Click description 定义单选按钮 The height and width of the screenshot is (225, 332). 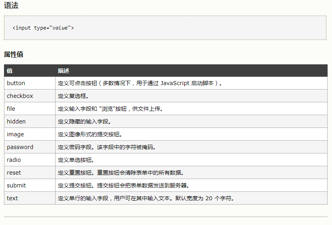pos(76,160)
